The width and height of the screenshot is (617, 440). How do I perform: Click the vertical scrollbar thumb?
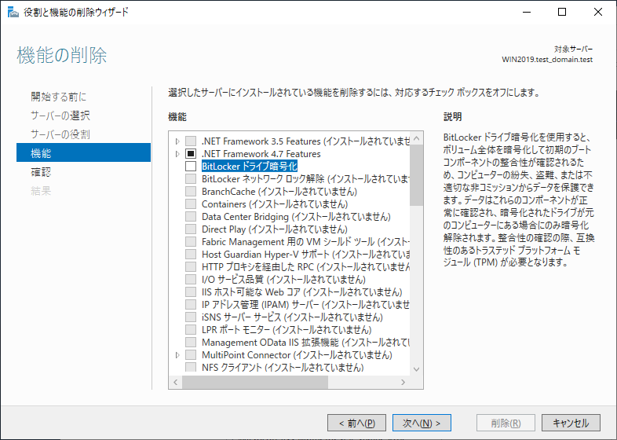point(416,175)
